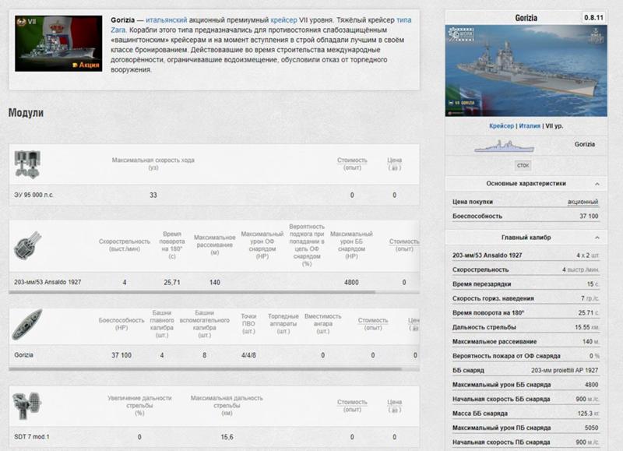
Task: Click the 15,6 maximum range cell
Action: (x=227, y=437)
